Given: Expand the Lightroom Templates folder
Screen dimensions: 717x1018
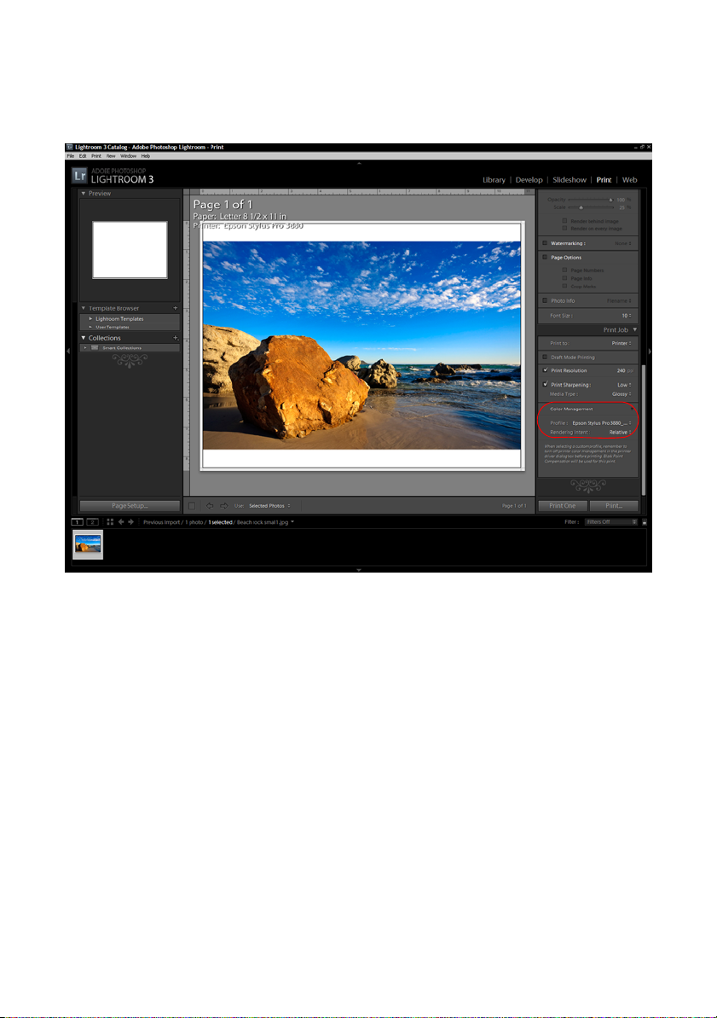Looking at the screenshot, I should (90, 319).
